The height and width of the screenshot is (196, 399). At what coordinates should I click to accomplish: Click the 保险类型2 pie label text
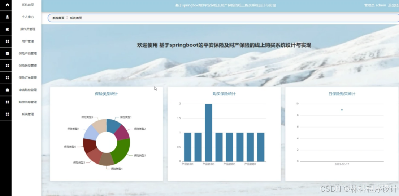point(140,129)
